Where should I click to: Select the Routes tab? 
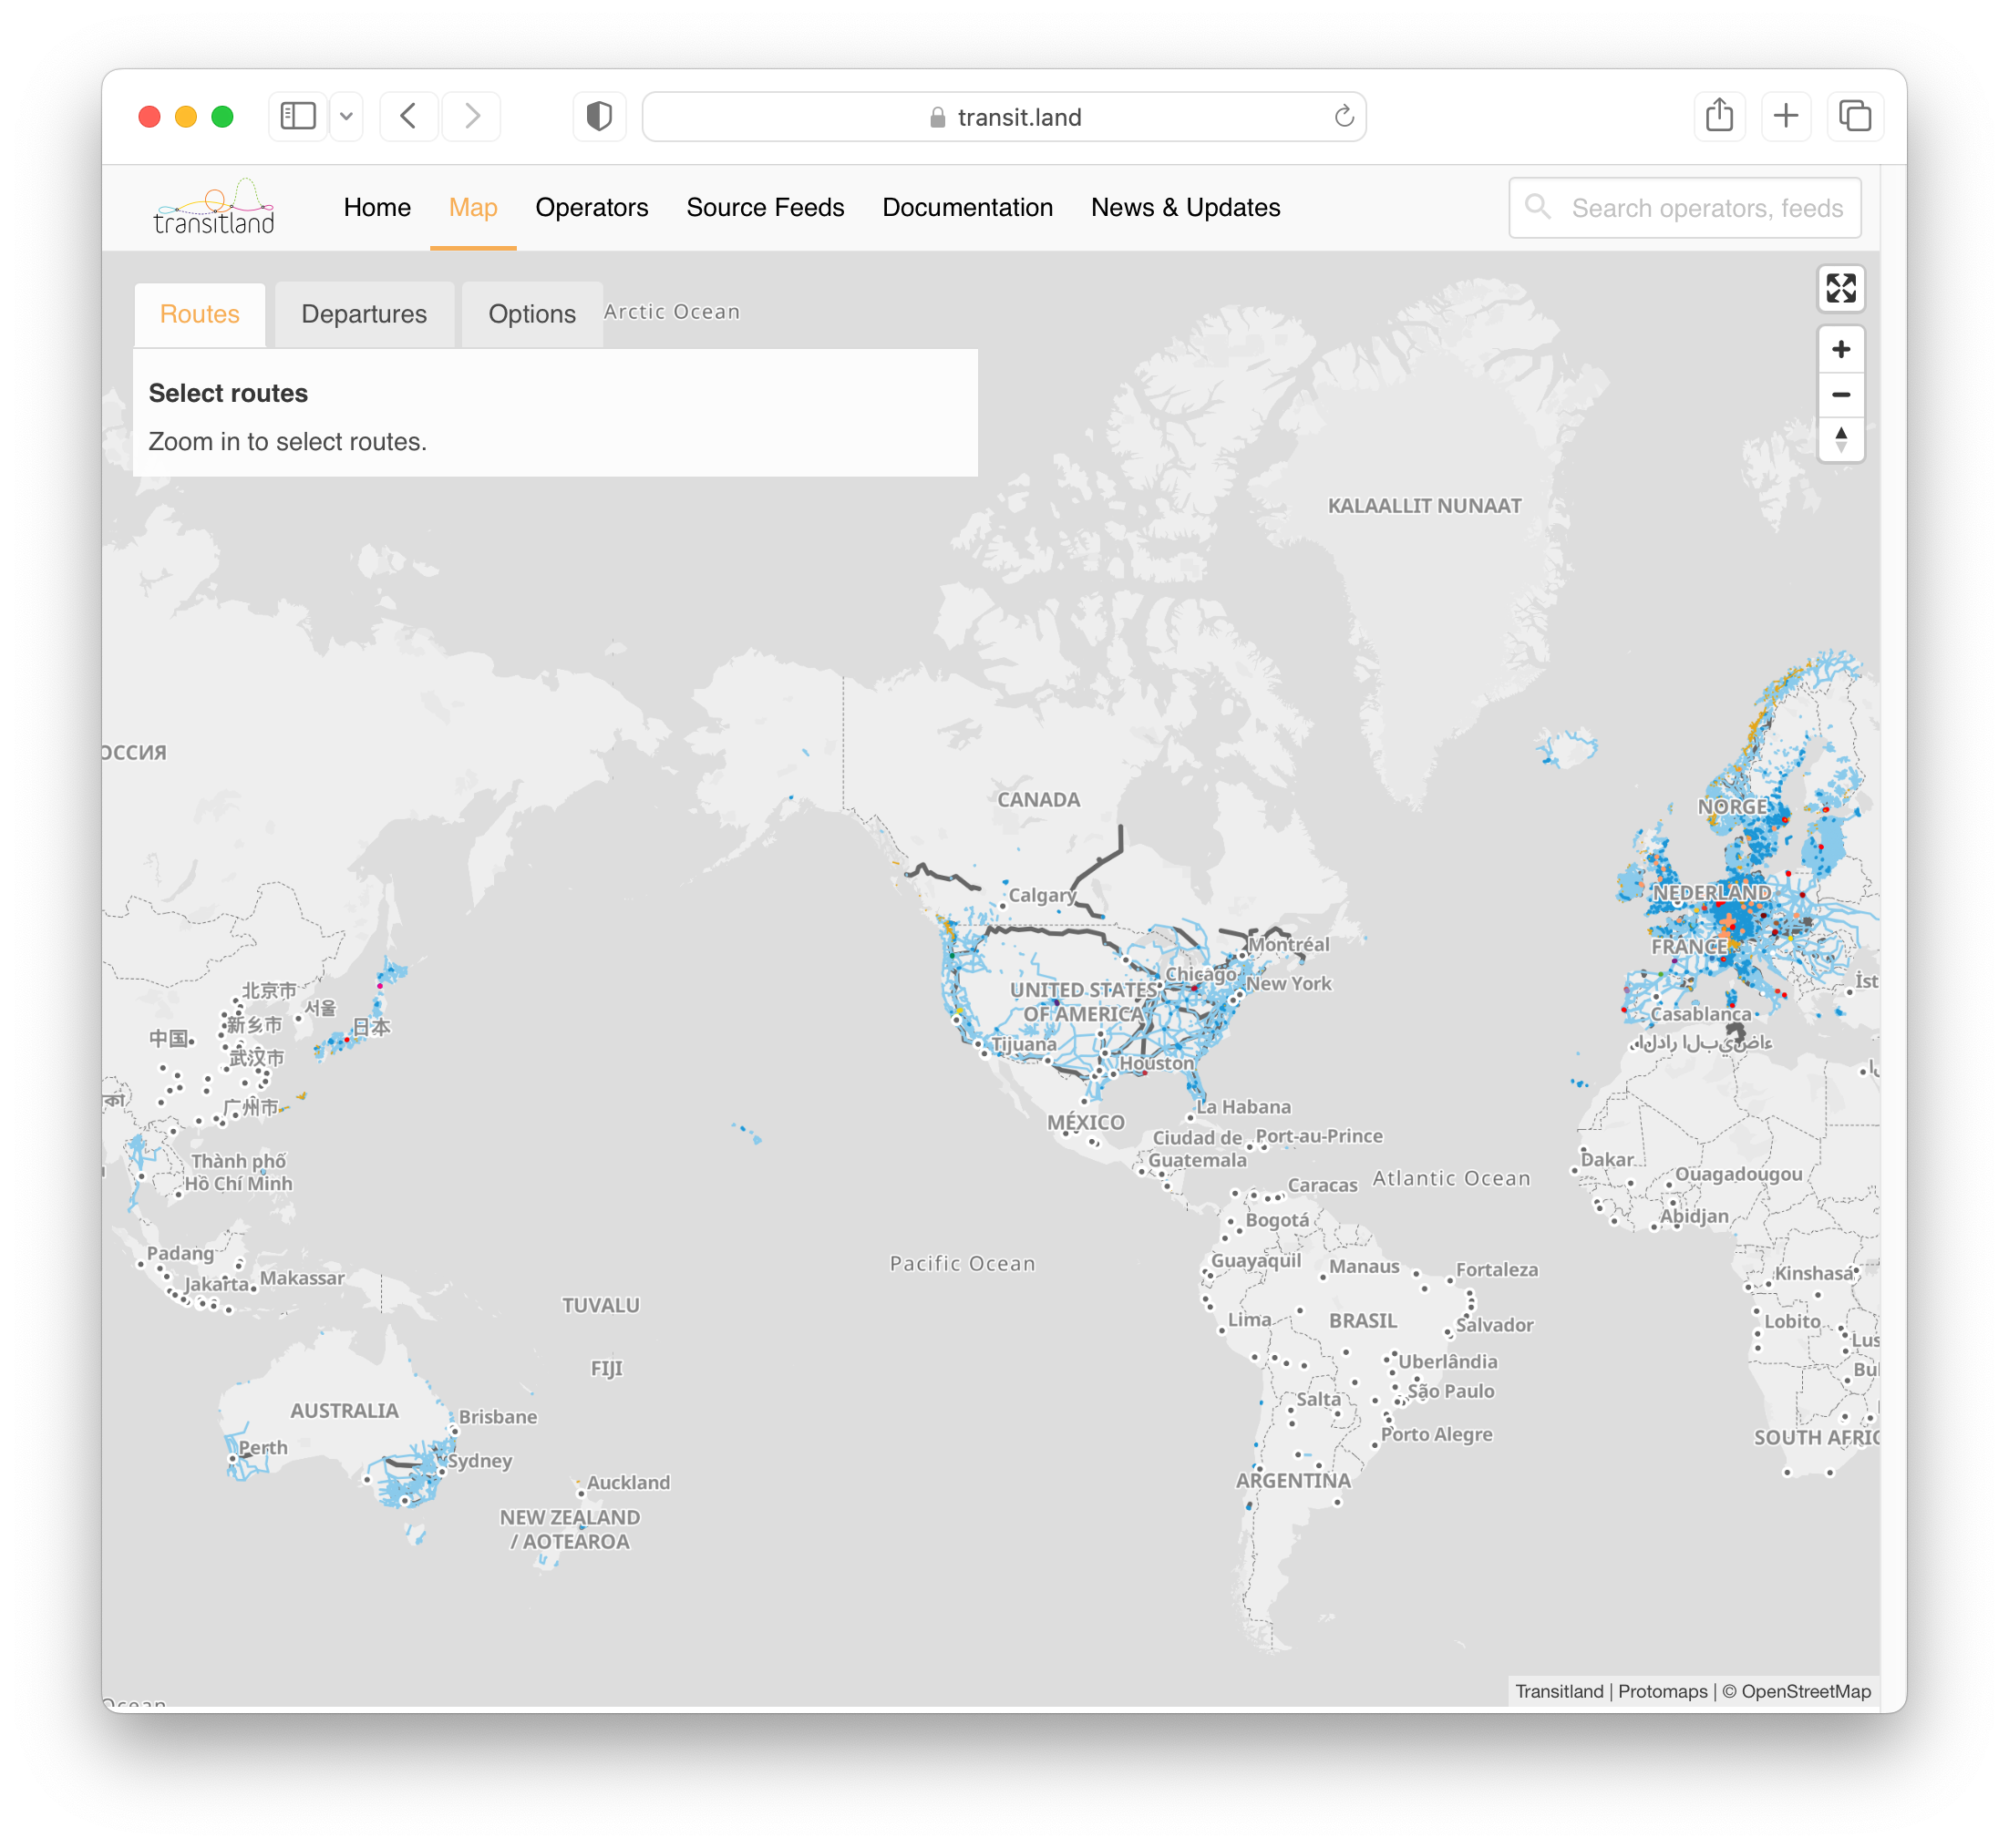click(x=201, y=314)
